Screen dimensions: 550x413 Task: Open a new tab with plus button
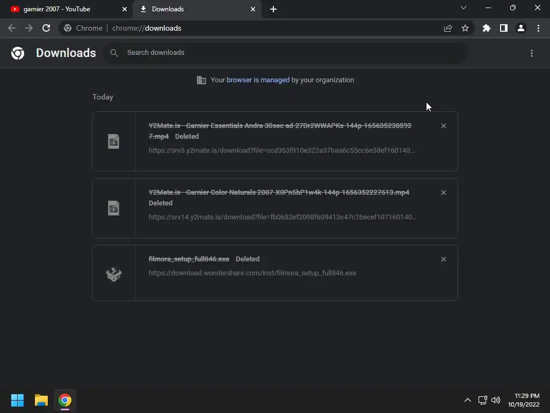tap(273, 9)
